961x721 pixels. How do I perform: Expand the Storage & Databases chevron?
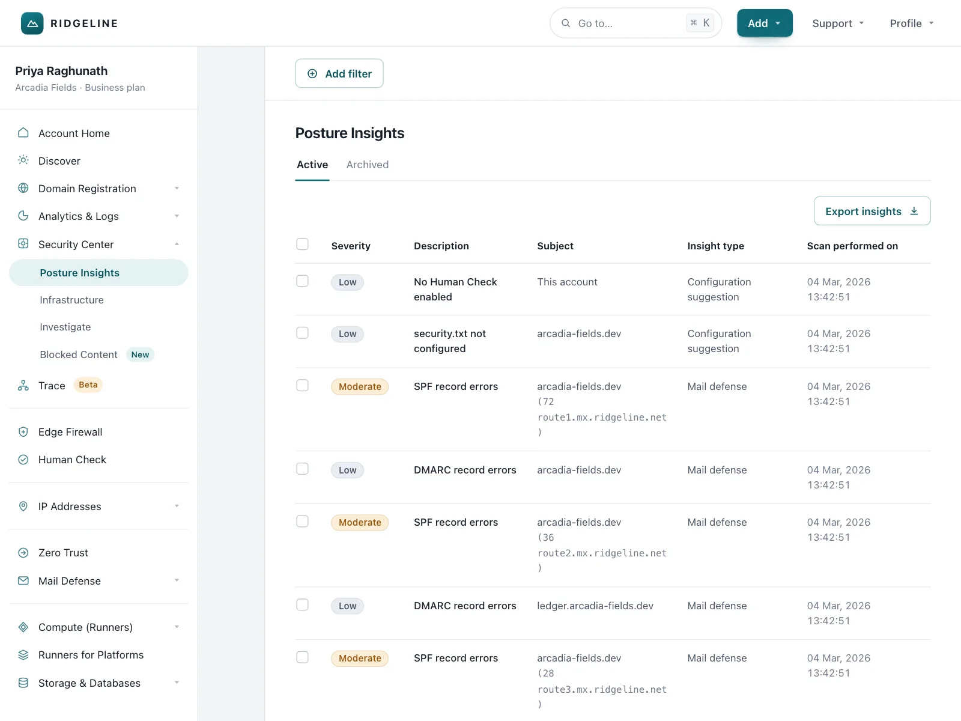177,683
